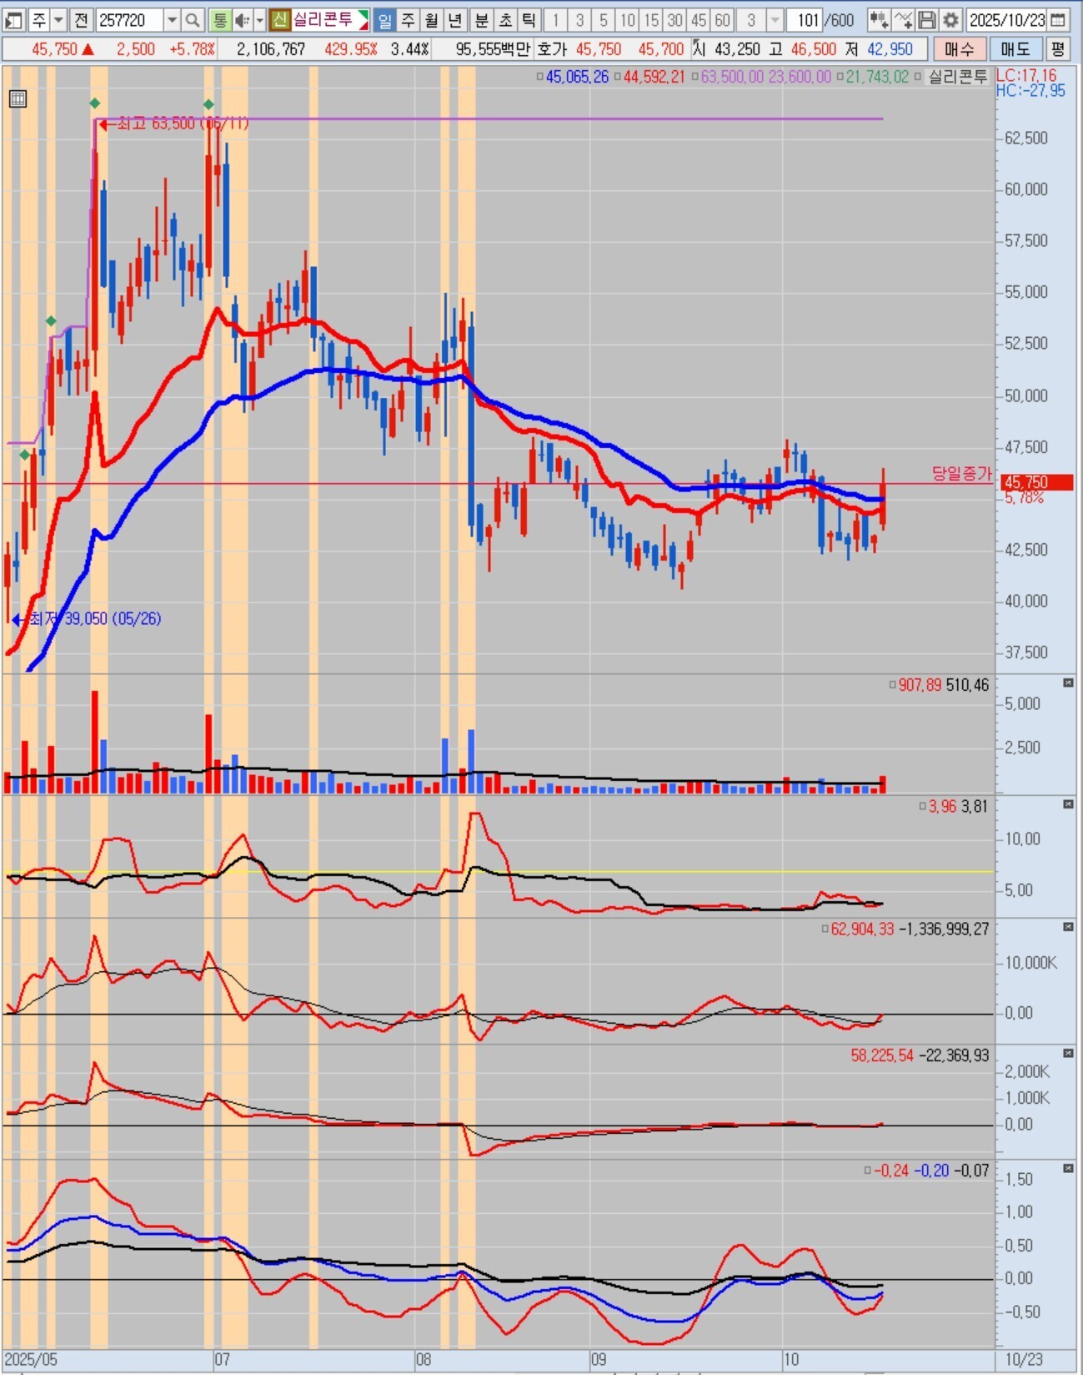This screenshot has width=1083, height=1375.
Task: Click the volume value 2,106,767
Action: point(270,49)
